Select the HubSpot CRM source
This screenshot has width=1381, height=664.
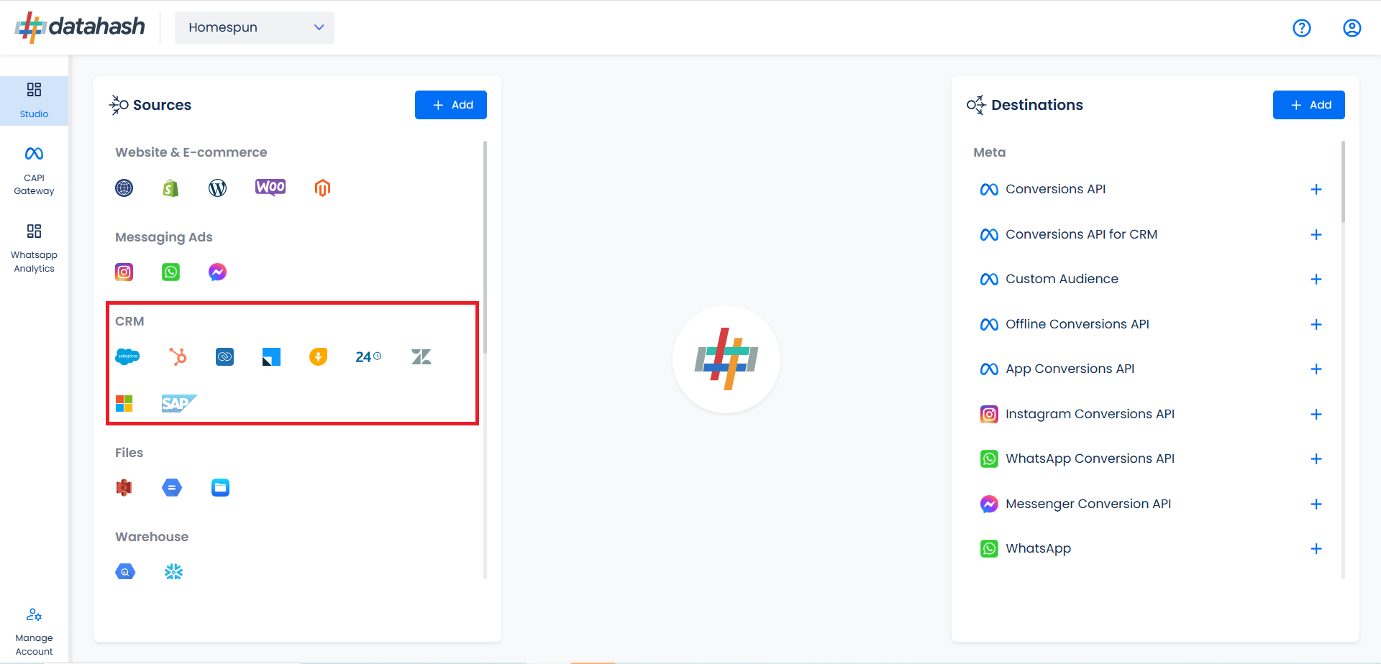pos(178,356)
